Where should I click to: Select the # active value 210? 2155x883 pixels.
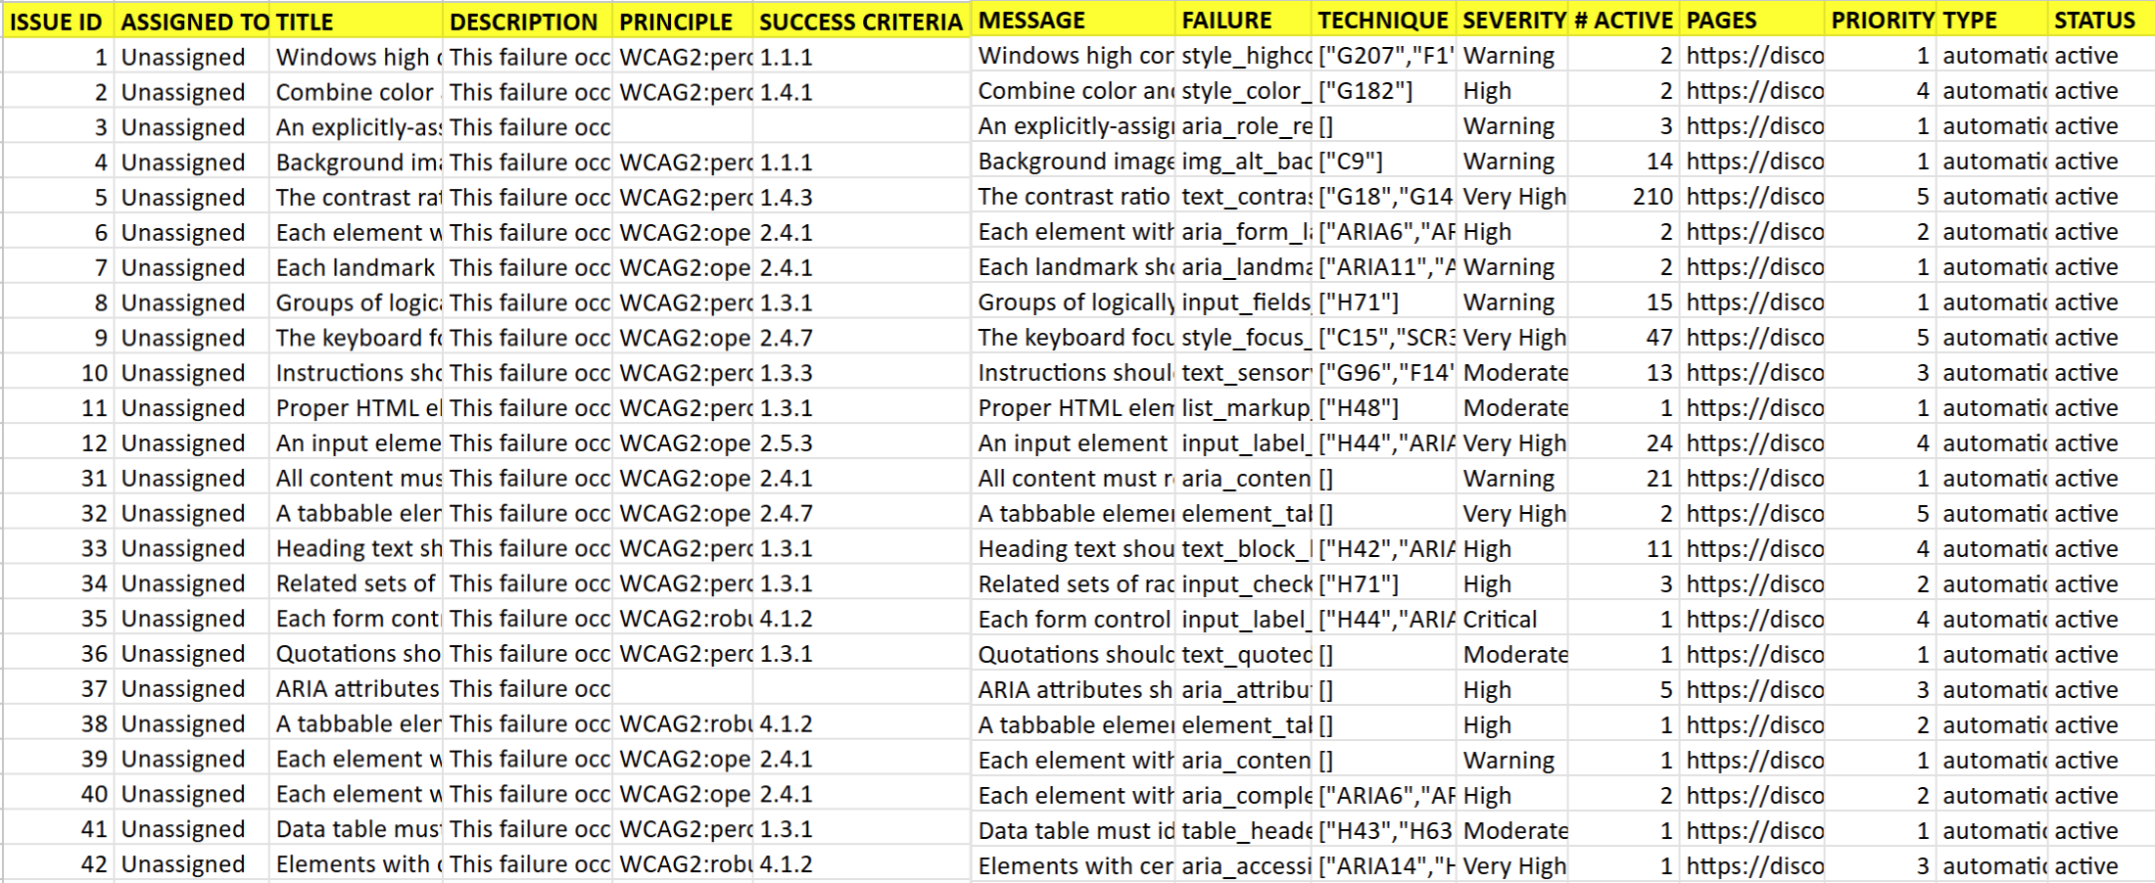1624,197
